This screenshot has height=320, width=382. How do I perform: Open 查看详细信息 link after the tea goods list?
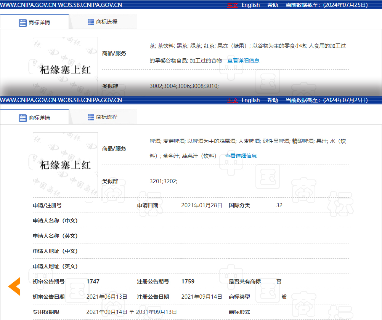[x=243, y=61]
